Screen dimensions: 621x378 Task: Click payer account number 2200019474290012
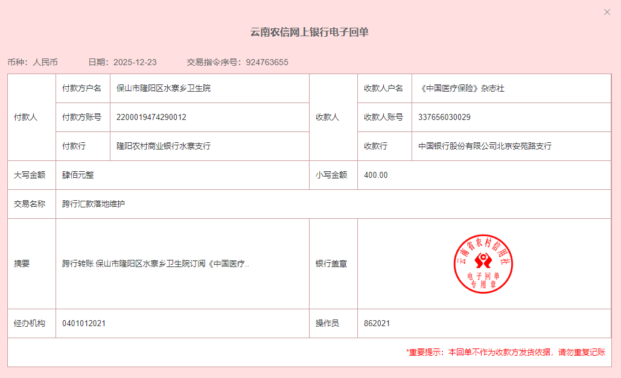[x=151, y=117]
